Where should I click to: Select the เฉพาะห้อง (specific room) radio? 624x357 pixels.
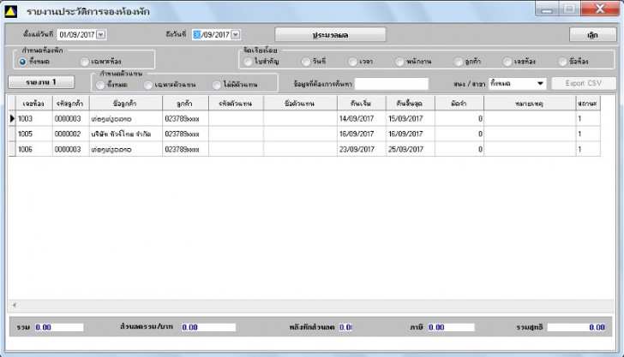point(84,62)
